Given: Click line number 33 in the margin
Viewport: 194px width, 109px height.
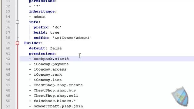Looking at the screenshot, I should (x=8, y=12).
